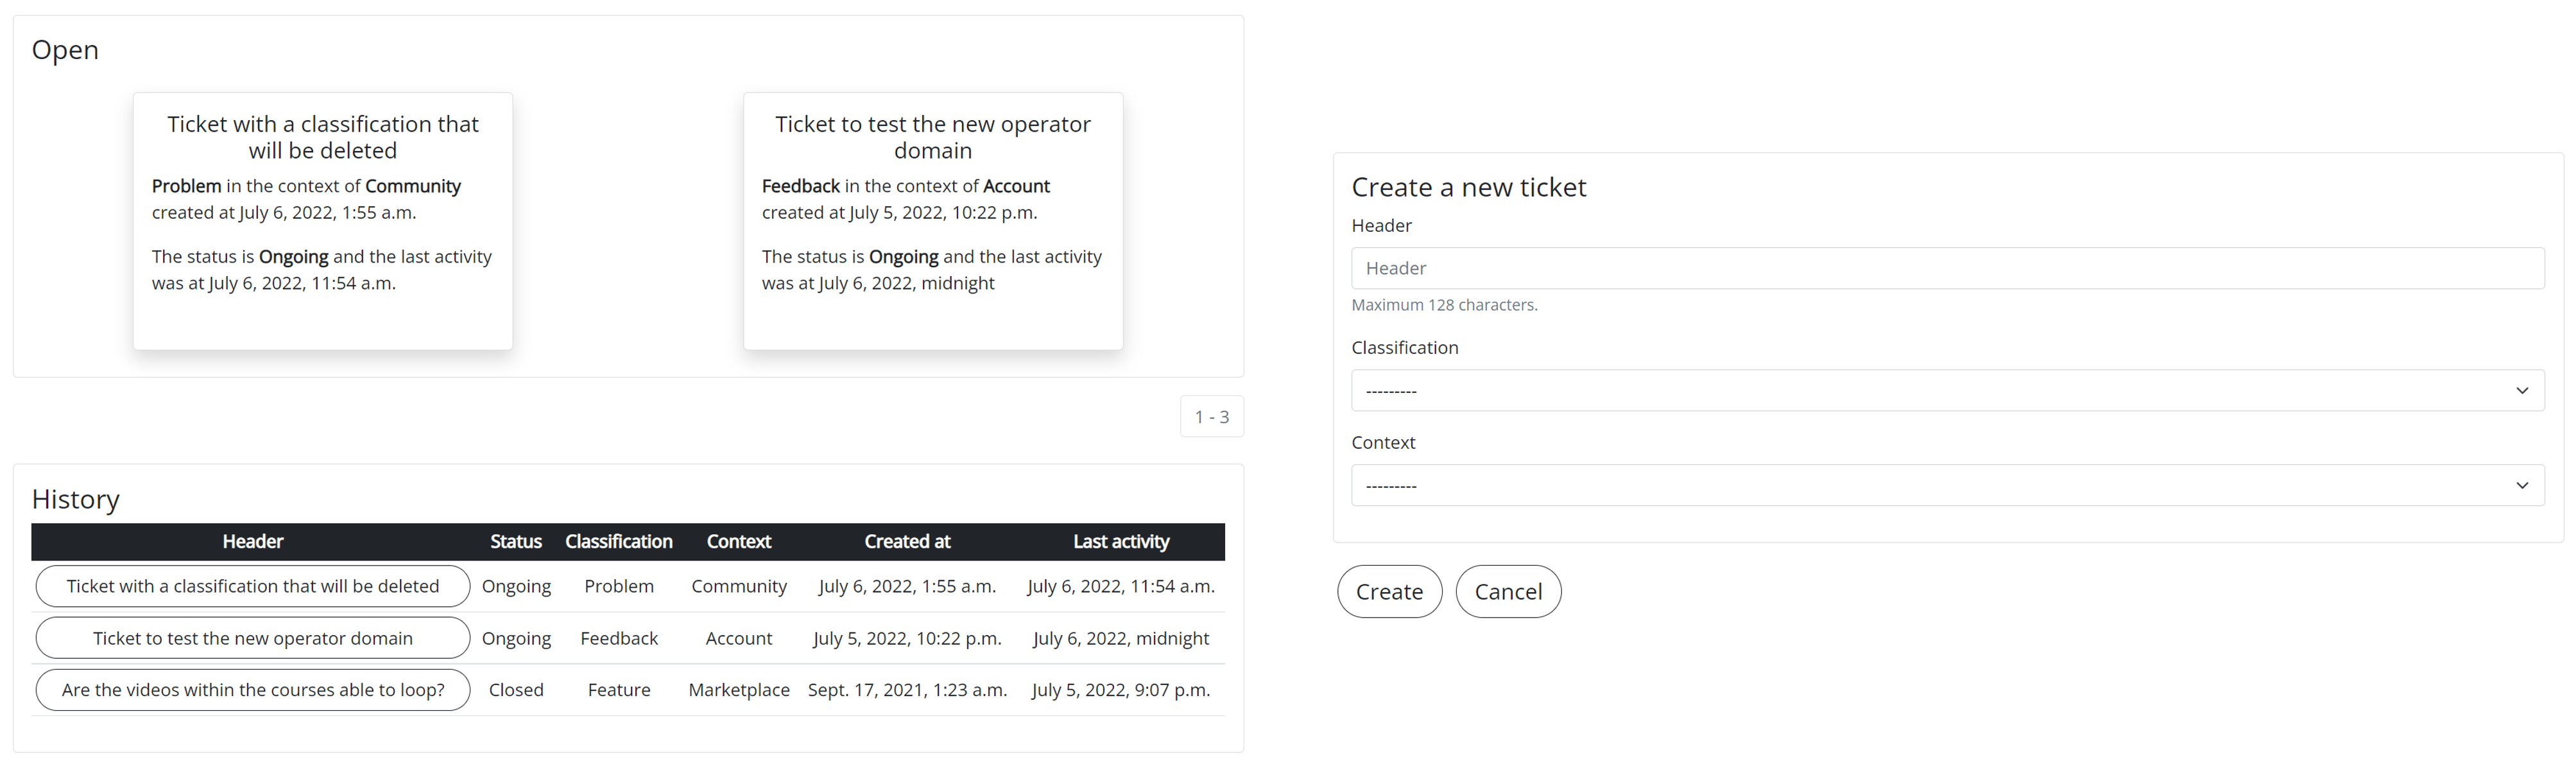Open the Classification dropdown
The image size is (2576, 766).
coord(1946,391)
